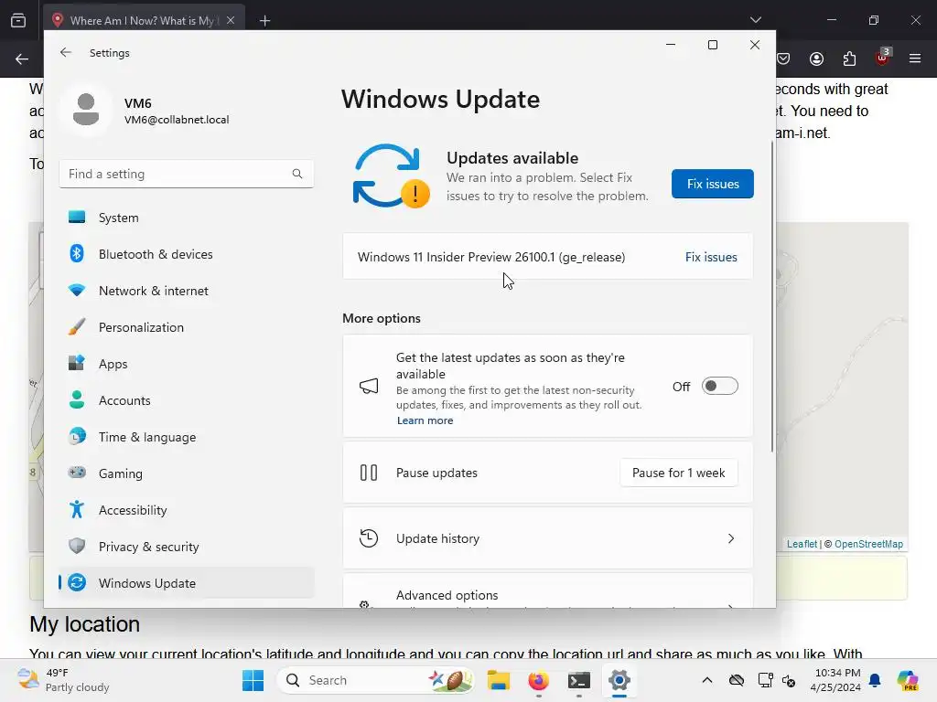Click the taskbar Search box
The width and height of the screenshot is (937, 702).
[374, 680]
